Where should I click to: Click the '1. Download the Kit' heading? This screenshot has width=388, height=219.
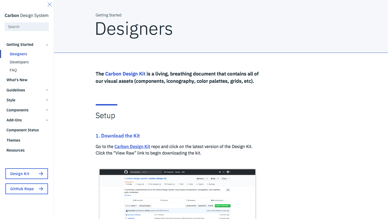tap(118, 136)
